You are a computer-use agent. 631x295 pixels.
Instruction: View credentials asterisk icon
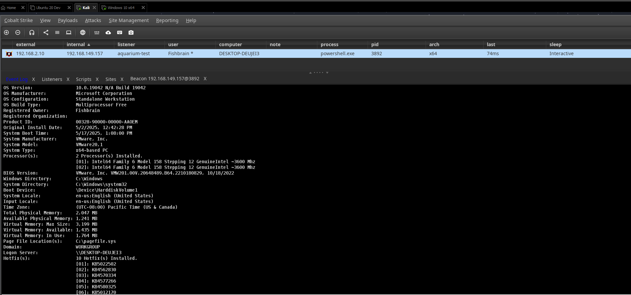(97, 32)
